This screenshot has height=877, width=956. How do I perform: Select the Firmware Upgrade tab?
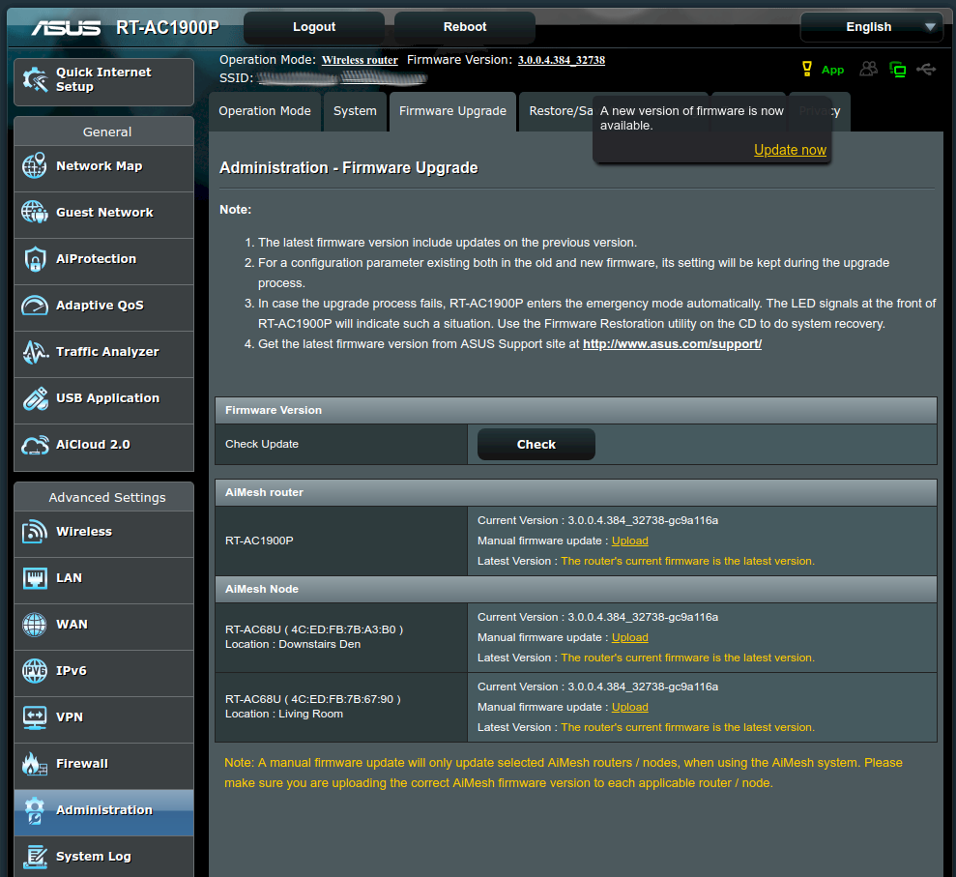452,111
